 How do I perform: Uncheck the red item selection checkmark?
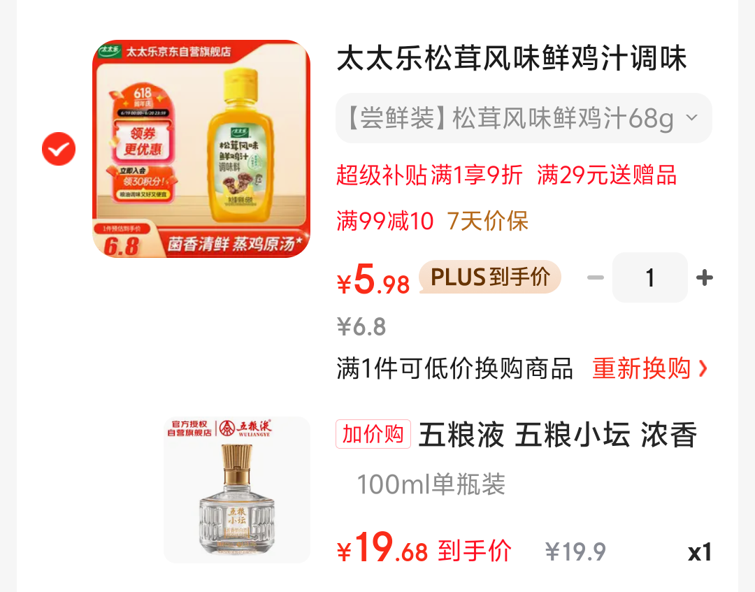click(59, 149)
